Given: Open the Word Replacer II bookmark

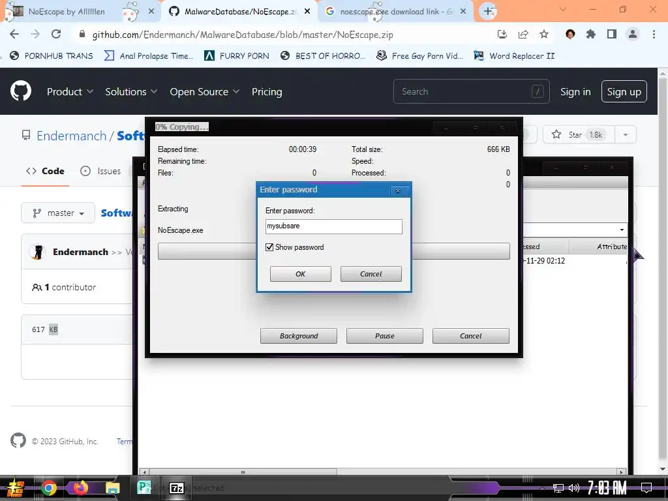Looking at the screenshot, I should coord(514,56).
